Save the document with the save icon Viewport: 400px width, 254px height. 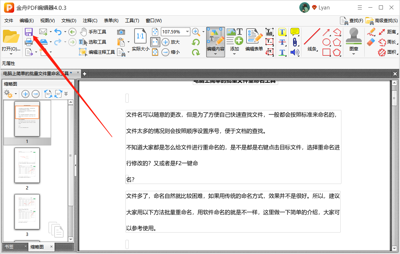coord(29,32)
